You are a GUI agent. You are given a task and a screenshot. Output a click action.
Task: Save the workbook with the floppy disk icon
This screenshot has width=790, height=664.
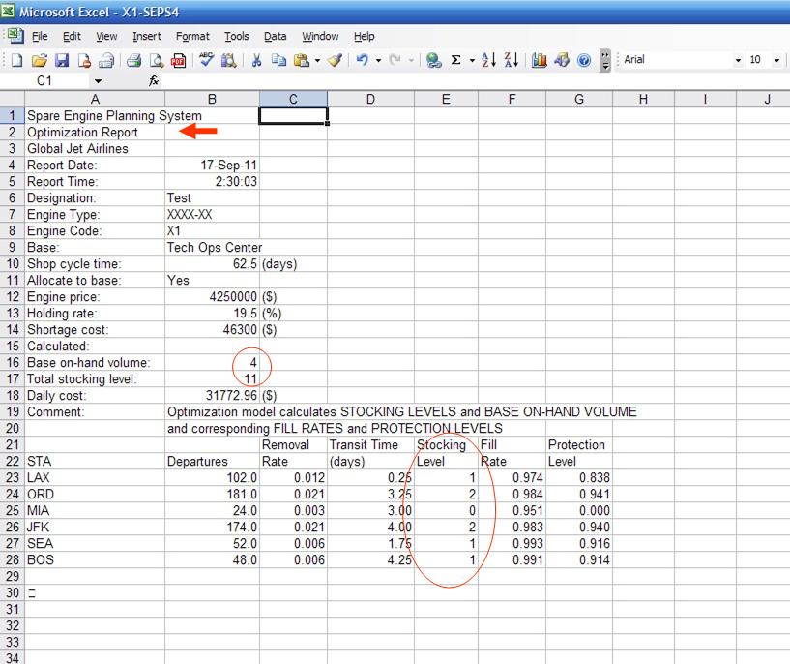(x=62, y=60)
